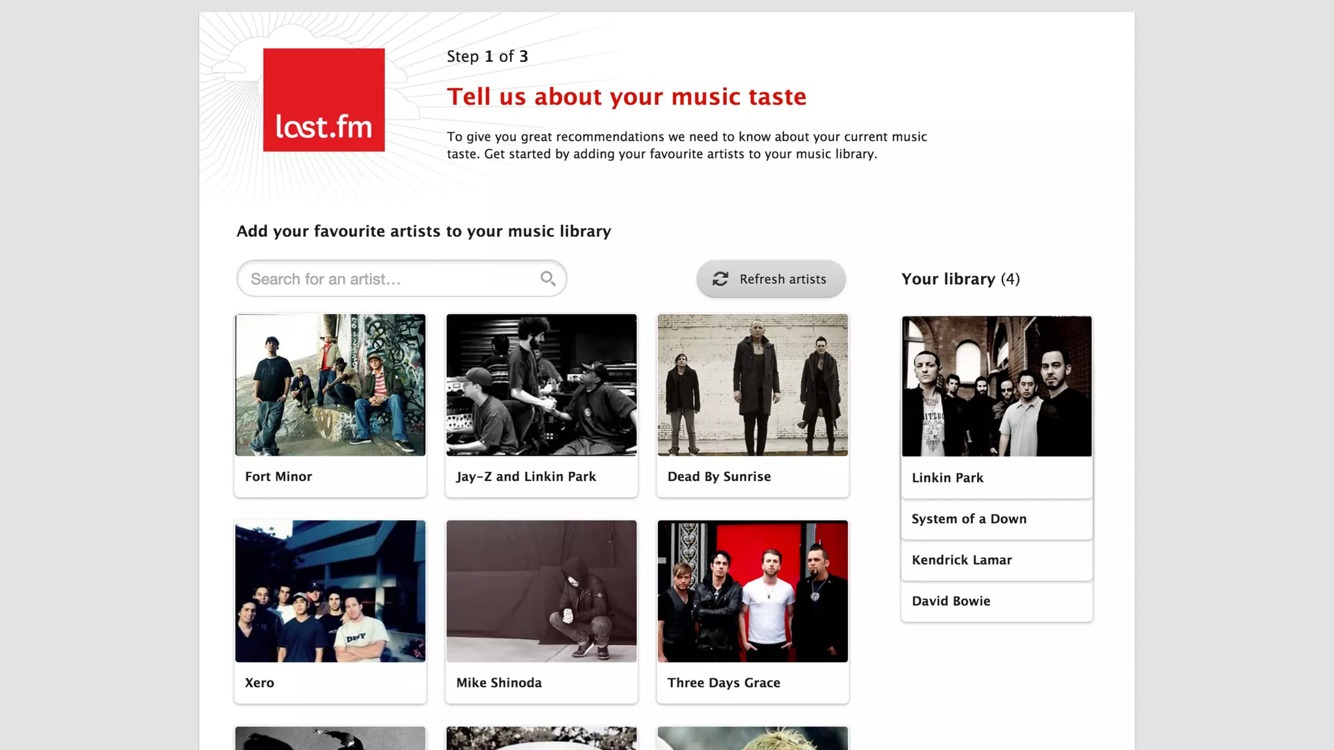
Task: Choose the Xero band photo
Action: click(330, 591)
